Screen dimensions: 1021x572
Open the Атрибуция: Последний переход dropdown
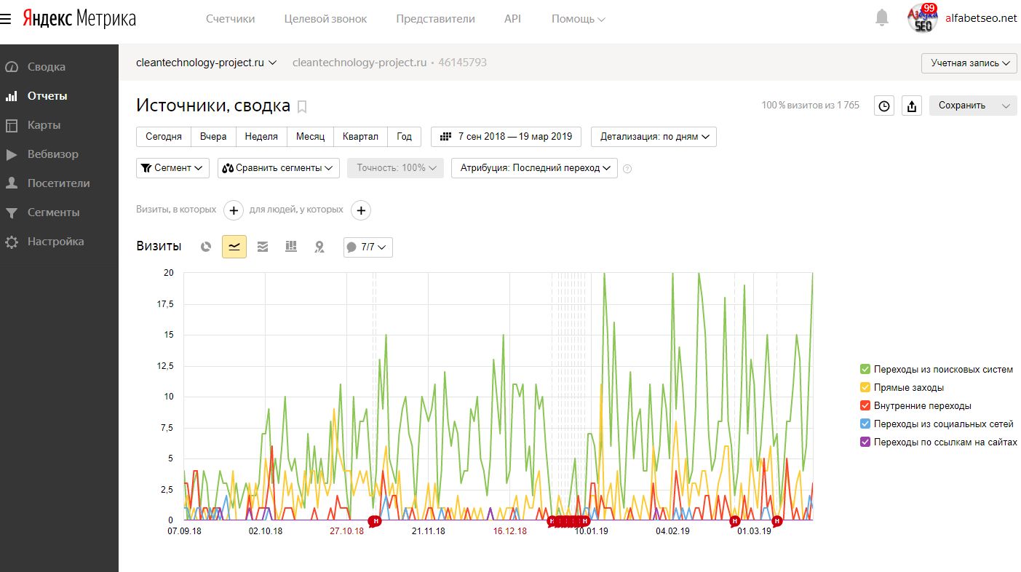(534, 168)
